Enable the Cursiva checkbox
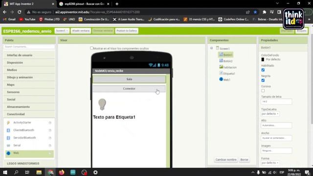313x176 pixels. 263,90
